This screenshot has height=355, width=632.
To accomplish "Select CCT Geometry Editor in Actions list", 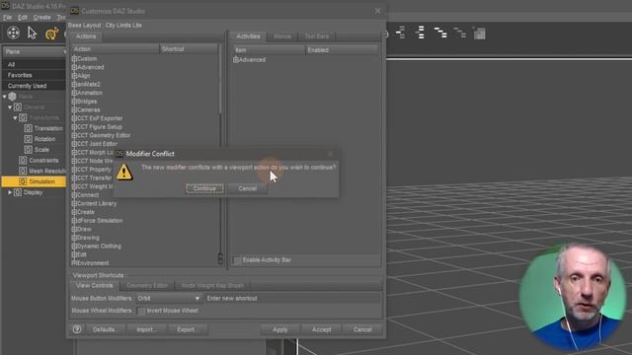I will point(104,135).
